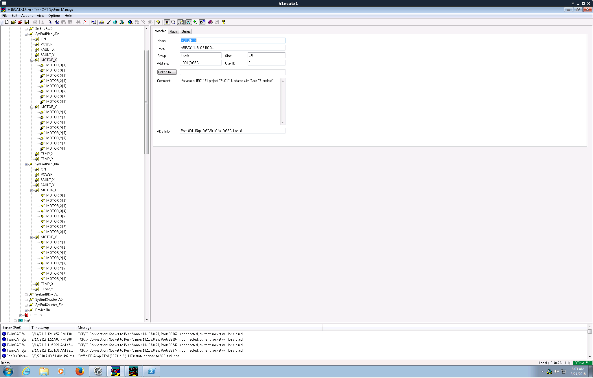Expand the Outputs tree node
The height and width of the screenshot is (378, 593).
(x=21, y=315)
